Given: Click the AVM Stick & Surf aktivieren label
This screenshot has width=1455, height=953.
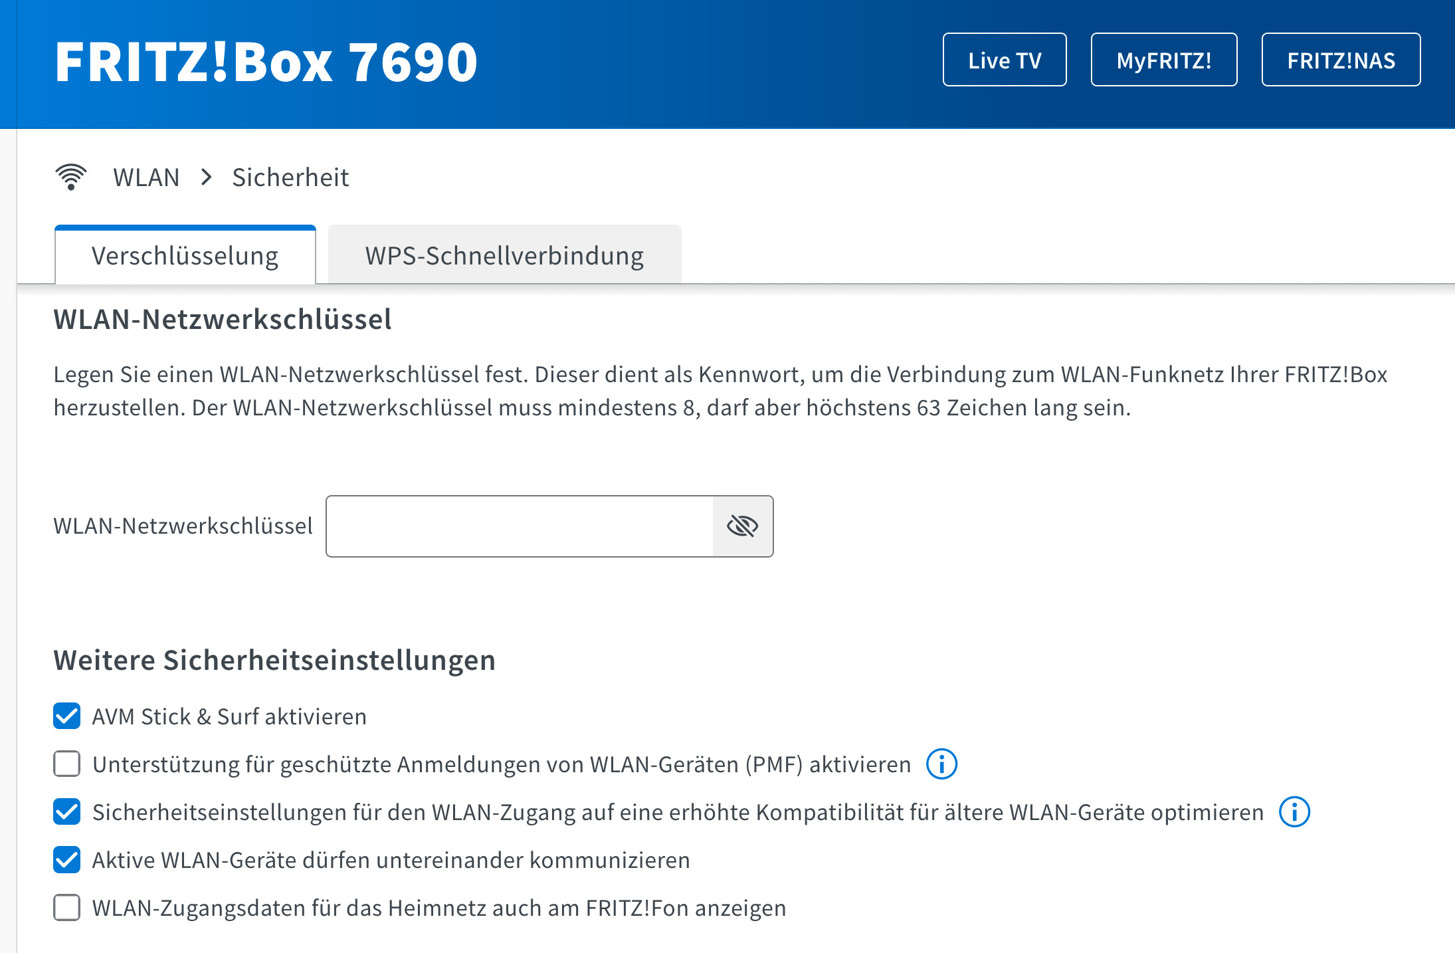Looking at the screenshot, I should [x=229, y=716].
